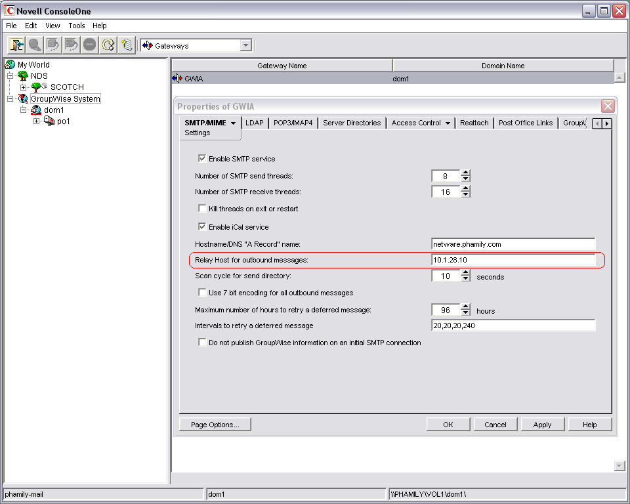Switch to the Post Office Links tab

[x=526, y=123]
